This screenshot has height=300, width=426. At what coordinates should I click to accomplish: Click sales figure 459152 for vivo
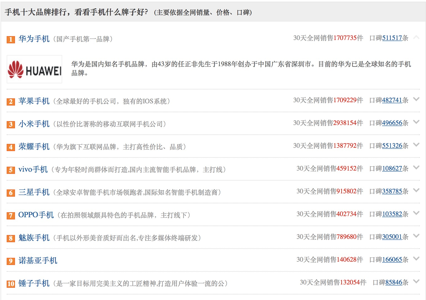[x=347, y=169]
